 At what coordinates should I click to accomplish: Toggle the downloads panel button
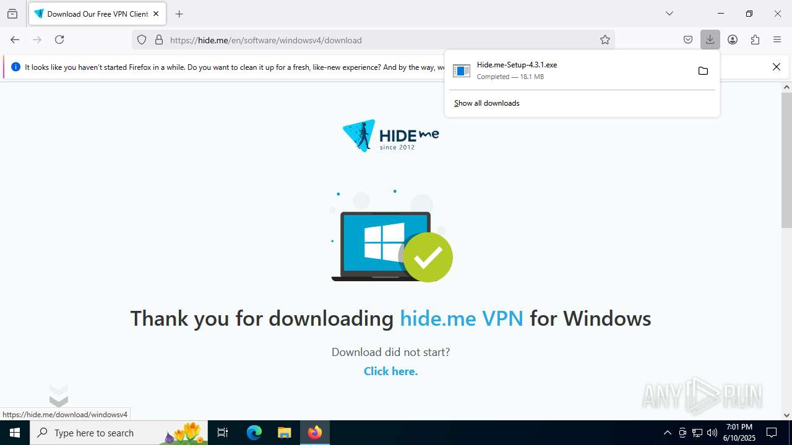click(710, 40)
